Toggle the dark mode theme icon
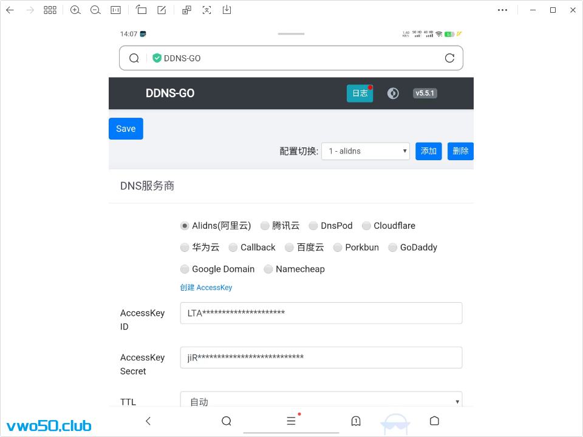This screenshot has width=583, height=437. click(x=393, y=93)
